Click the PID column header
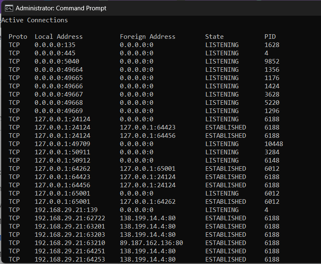 tap(270, 37)
